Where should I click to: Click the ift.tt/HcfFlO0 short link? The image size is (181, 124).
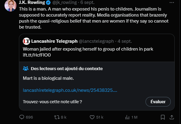point(37,55)
